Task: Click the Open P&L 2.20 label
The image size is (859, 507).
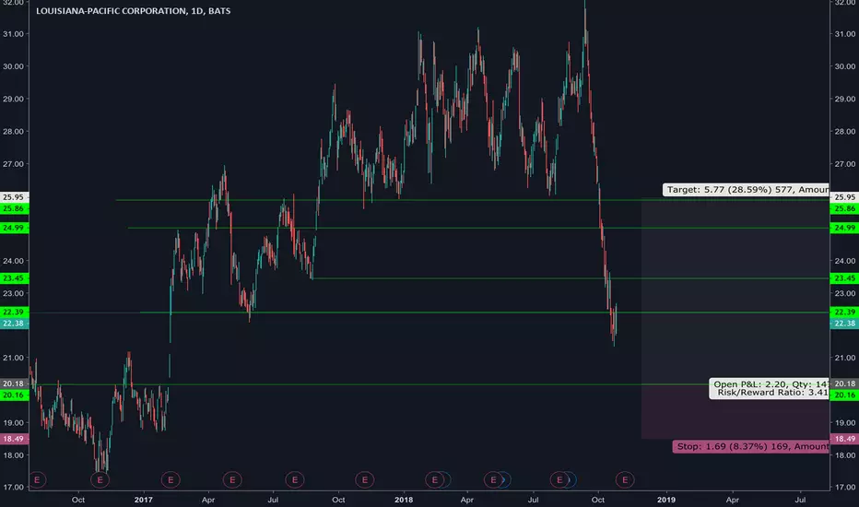Action: pos(771,384)
